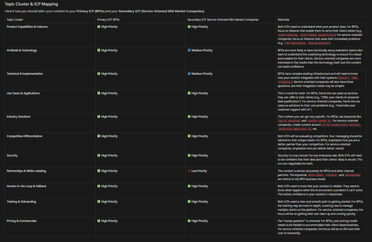Select the 'AI Model & Technology' row title
372x242 pixels.
pos(22,50)
